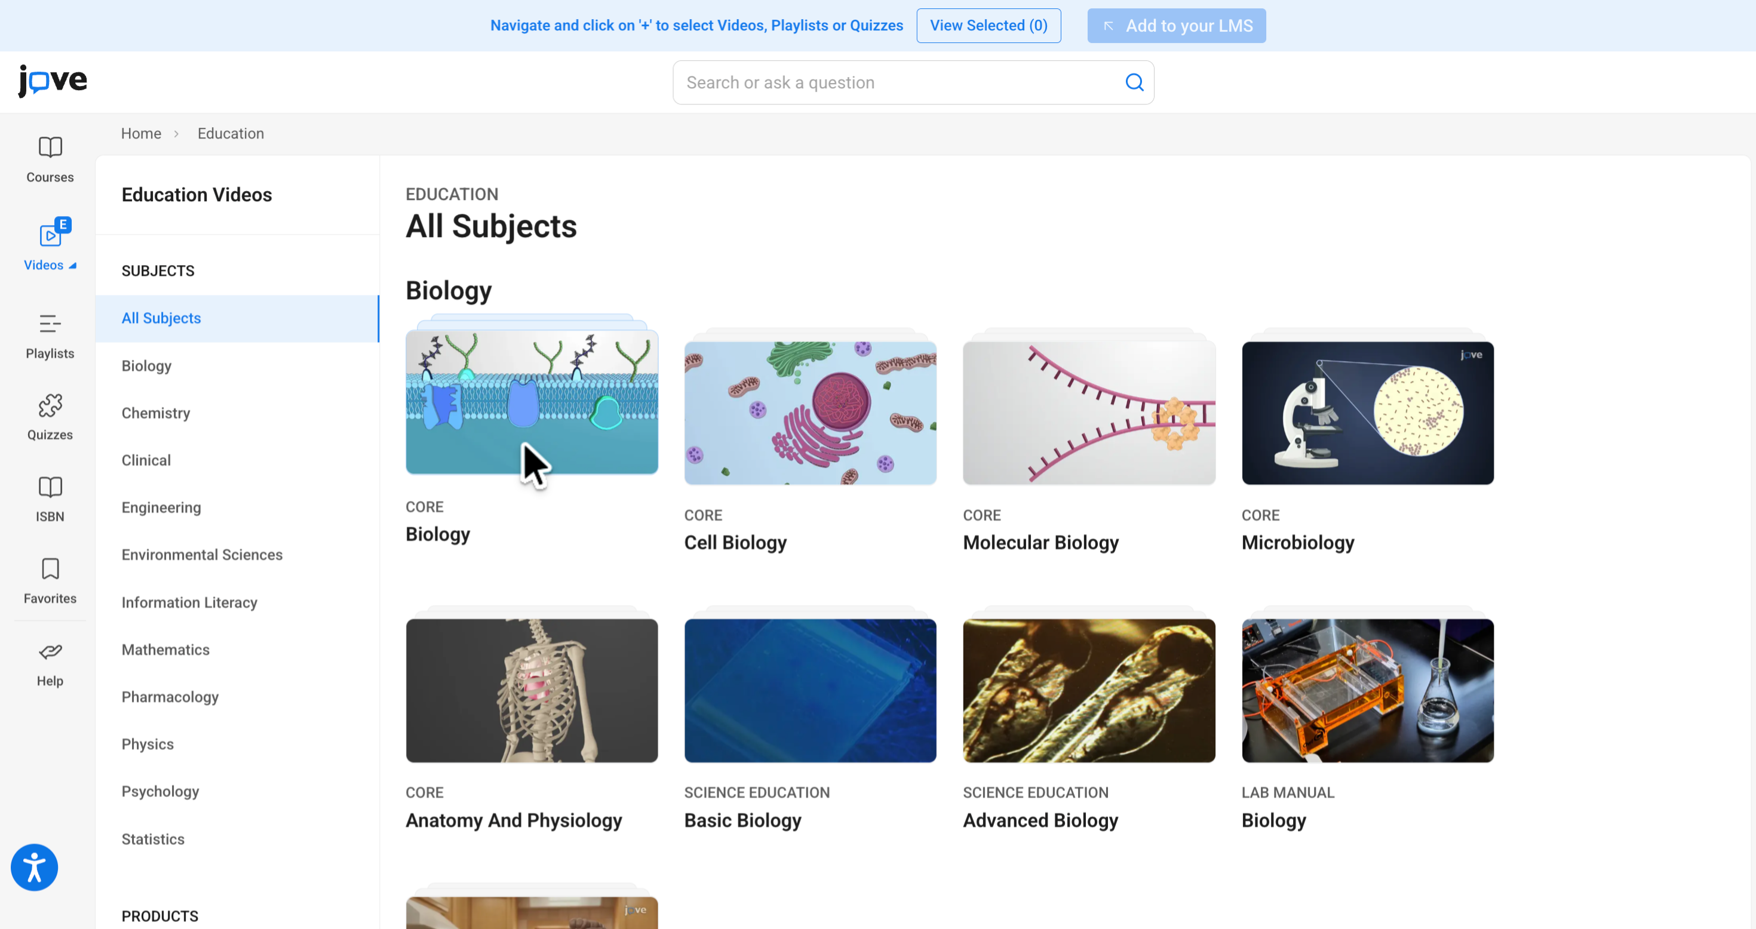
Task: Select Clinical subject
Action: (x=146, y=460)
